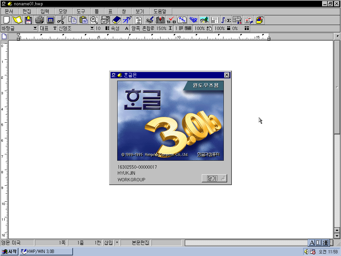The height and width of the screenshot is (256, 341).
Task: Open the 신명조 font dropdown
Action: click(x=92, y=28)
